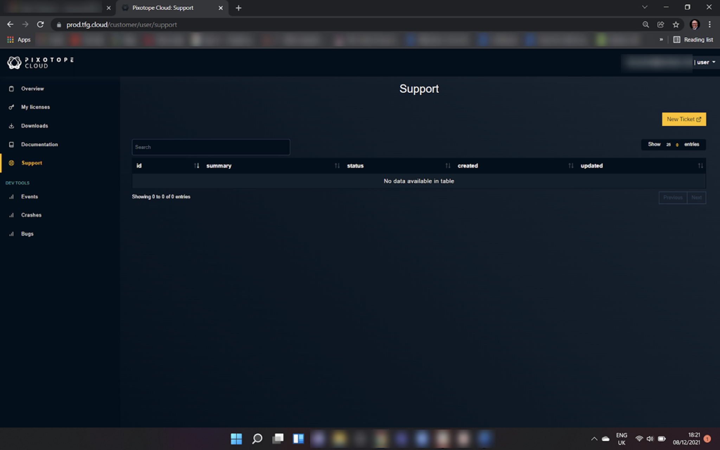Screen dimensions: 720x450
Task: Toggle sorting on the created column
Action: pyautogui.click(x=571, y=166)
